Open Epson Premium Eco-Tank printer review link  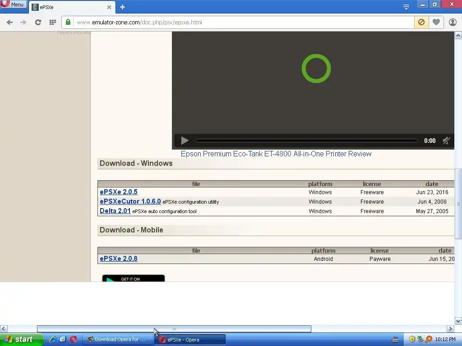(276, 154)
